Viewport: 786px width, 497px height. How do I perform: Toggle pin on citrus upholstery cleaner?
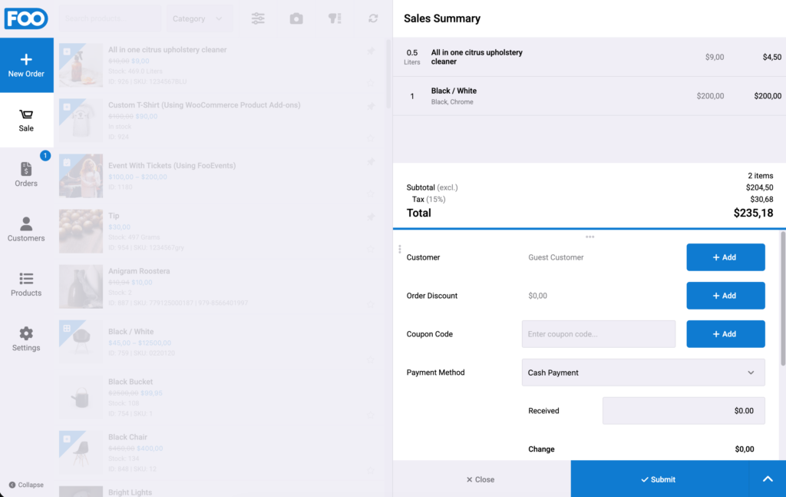[x=371, y=51]
